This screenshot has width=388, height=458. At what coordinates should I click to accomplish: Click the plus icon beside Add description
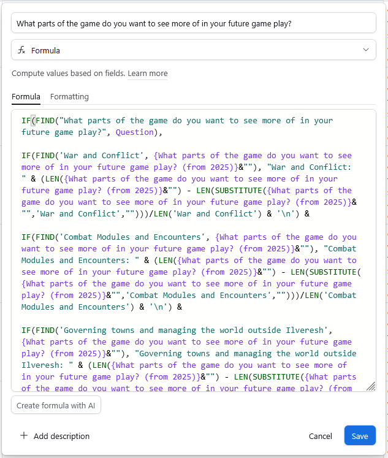[24, 436]
